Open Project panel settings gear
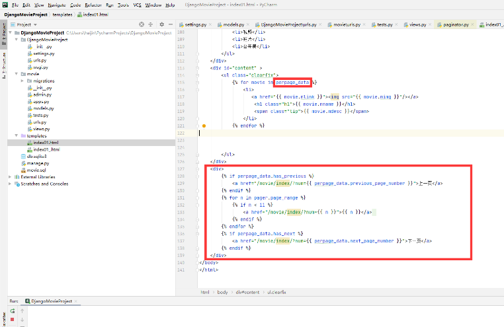504x327 pixels. (x=161, y=24)
